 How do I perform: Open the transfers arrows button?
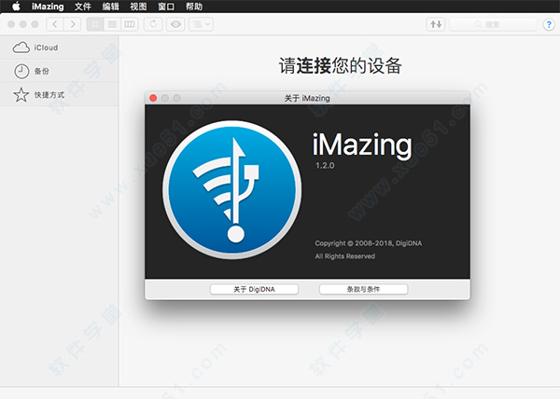tap(436, 24)
